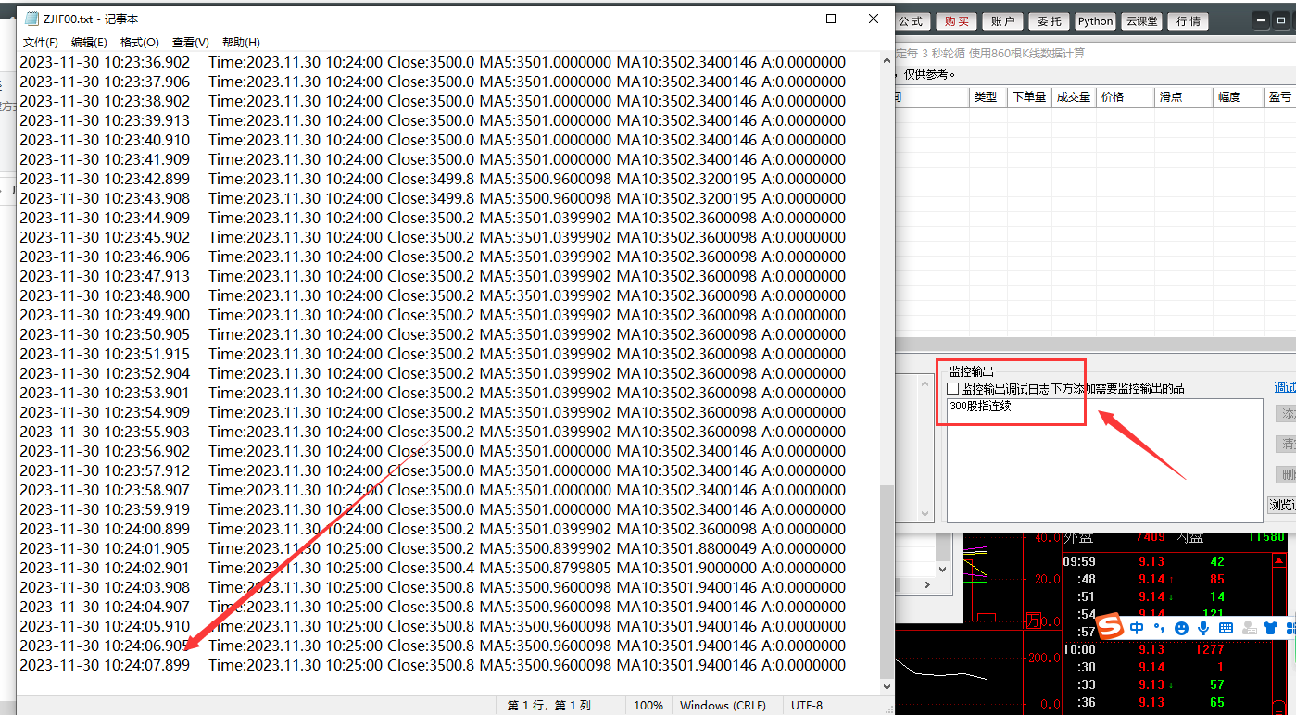Click the Notepad app icon in title bar
The width and height of the screenshot is (1296, 715).
(x=31, y=19)
